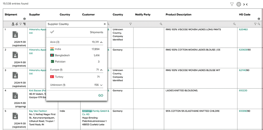Click the Shipment column header
The image size is (263, 130).
click(11, 15)
